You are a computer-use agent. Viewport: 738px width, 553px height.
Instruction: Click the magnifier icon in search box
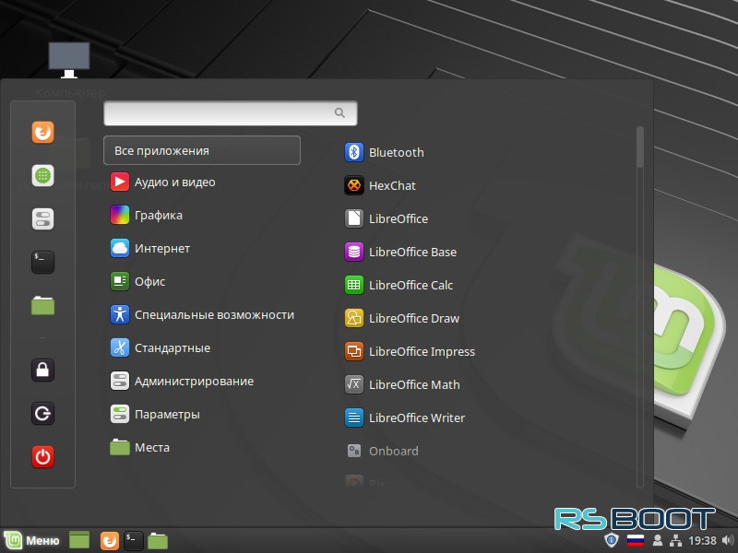click(x=339, y=112)
